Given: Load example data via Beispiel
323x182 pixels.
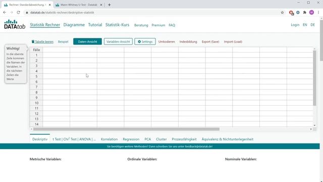Looking at the screenshot, I should [63, 41].
